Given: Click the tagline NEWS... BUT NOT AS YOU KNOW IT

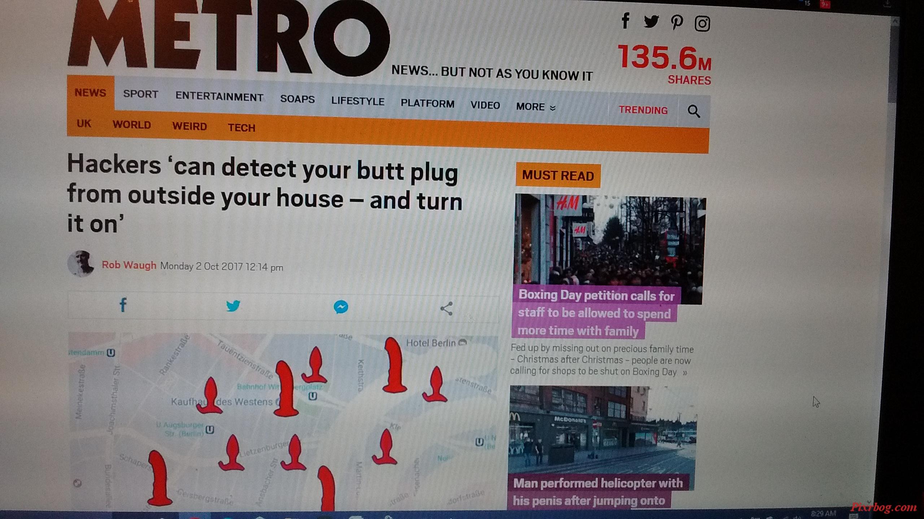Looking at the screenshot, I should pos(492,73).
